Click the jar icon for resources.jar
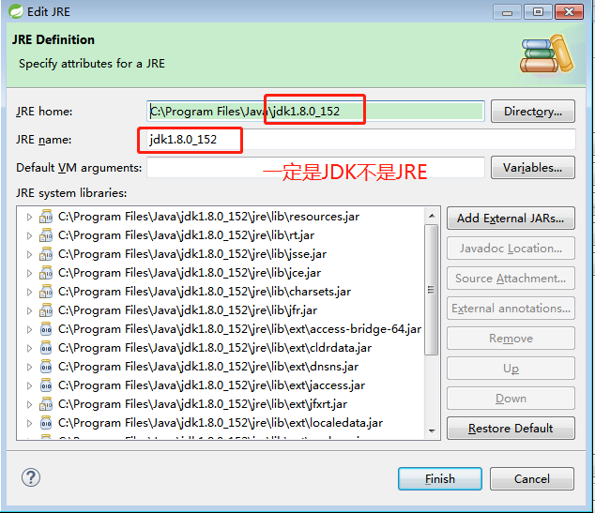The height and width of the screenshot is (513, 595). coord(46,217)
